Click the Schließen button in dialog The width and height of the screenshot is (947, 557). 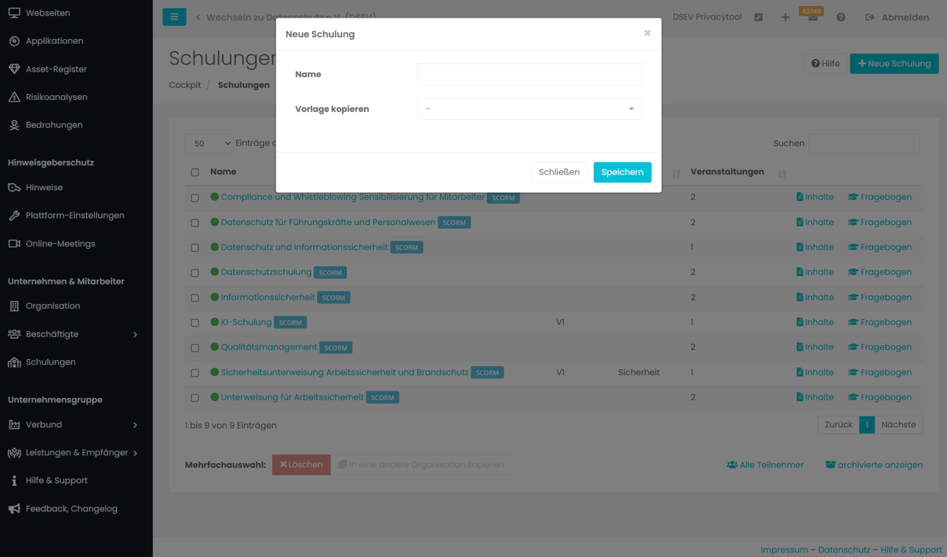pyautogui.click(x=559, y=172)
